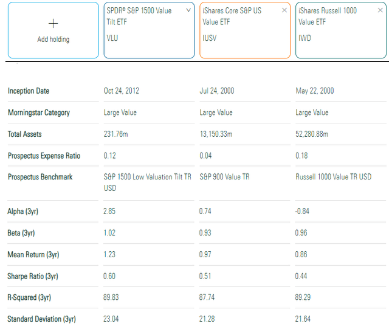Select inception date May 22, 2000

(315, 91)
